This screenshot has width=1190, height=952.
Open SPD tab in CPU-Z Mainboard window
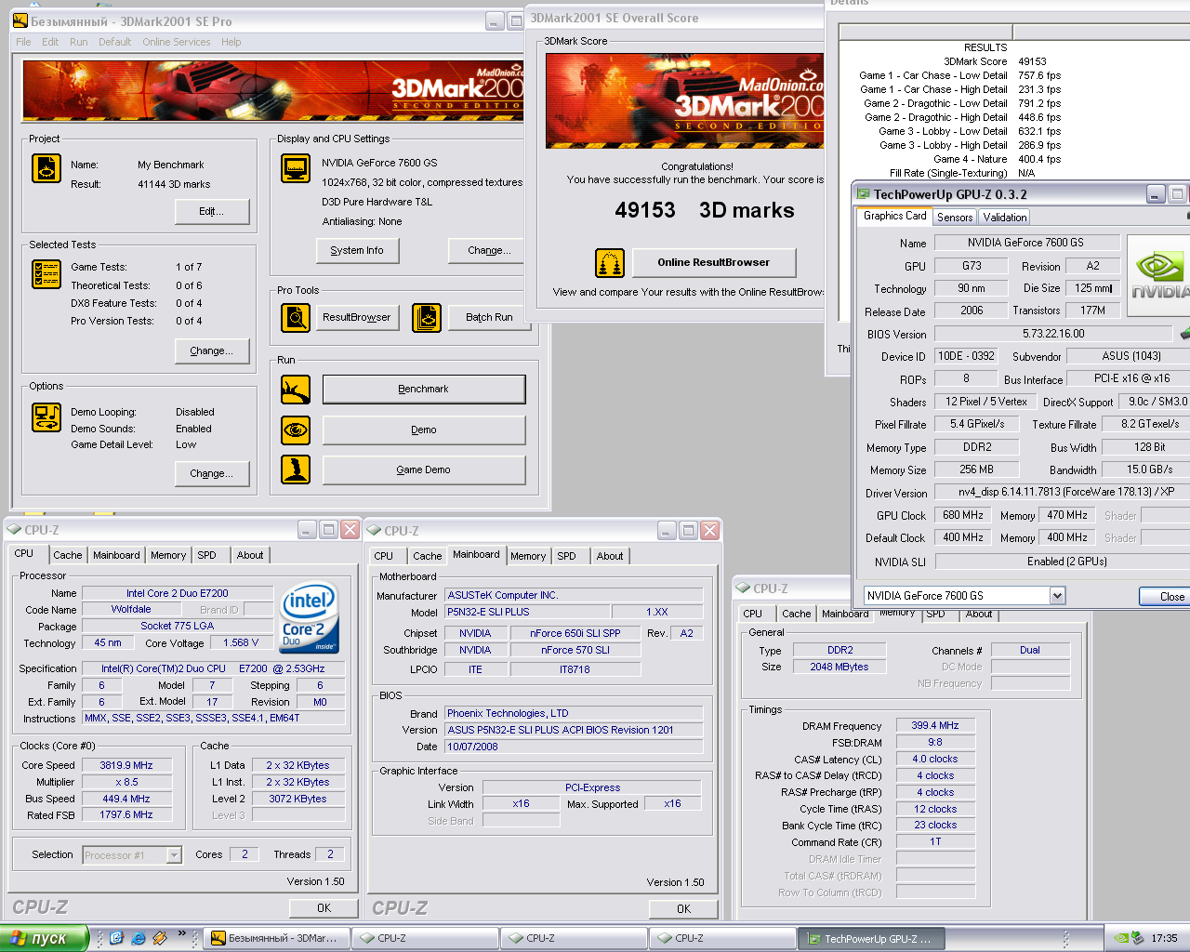pos(567,556)
